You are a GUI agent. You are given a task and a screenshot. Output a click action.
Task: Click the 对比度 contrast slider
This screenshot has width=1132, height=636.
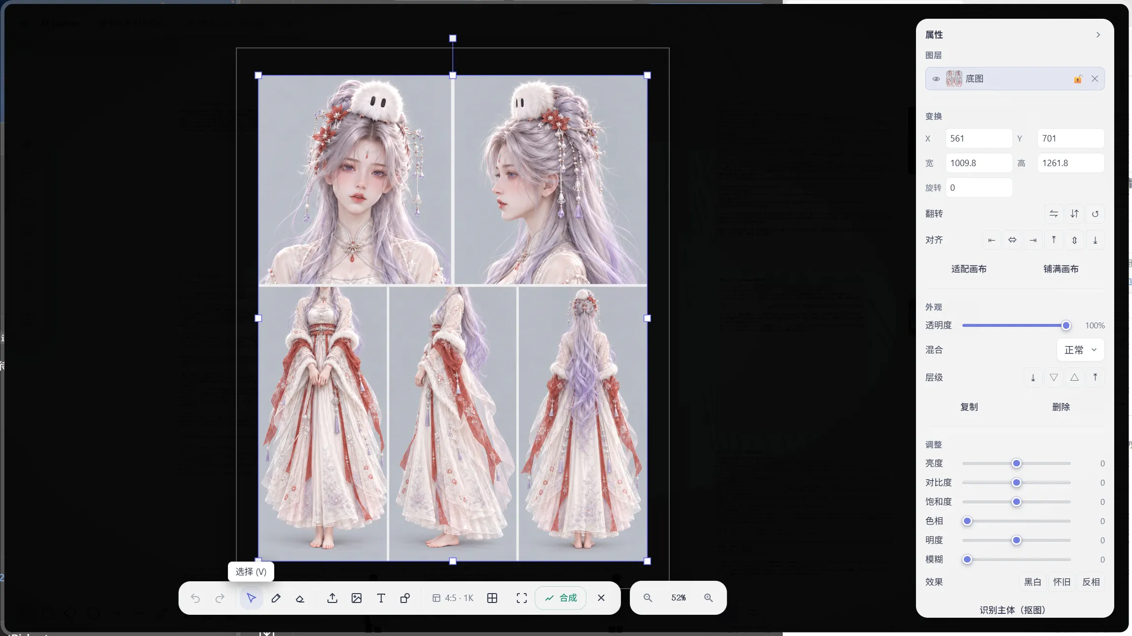point(1016,483)
